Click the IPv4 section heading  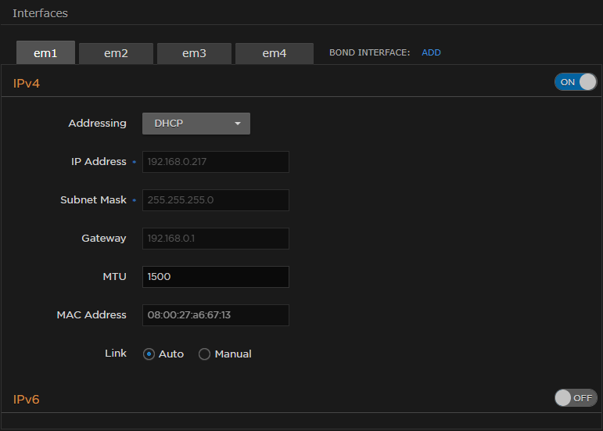tap(27, 83)
